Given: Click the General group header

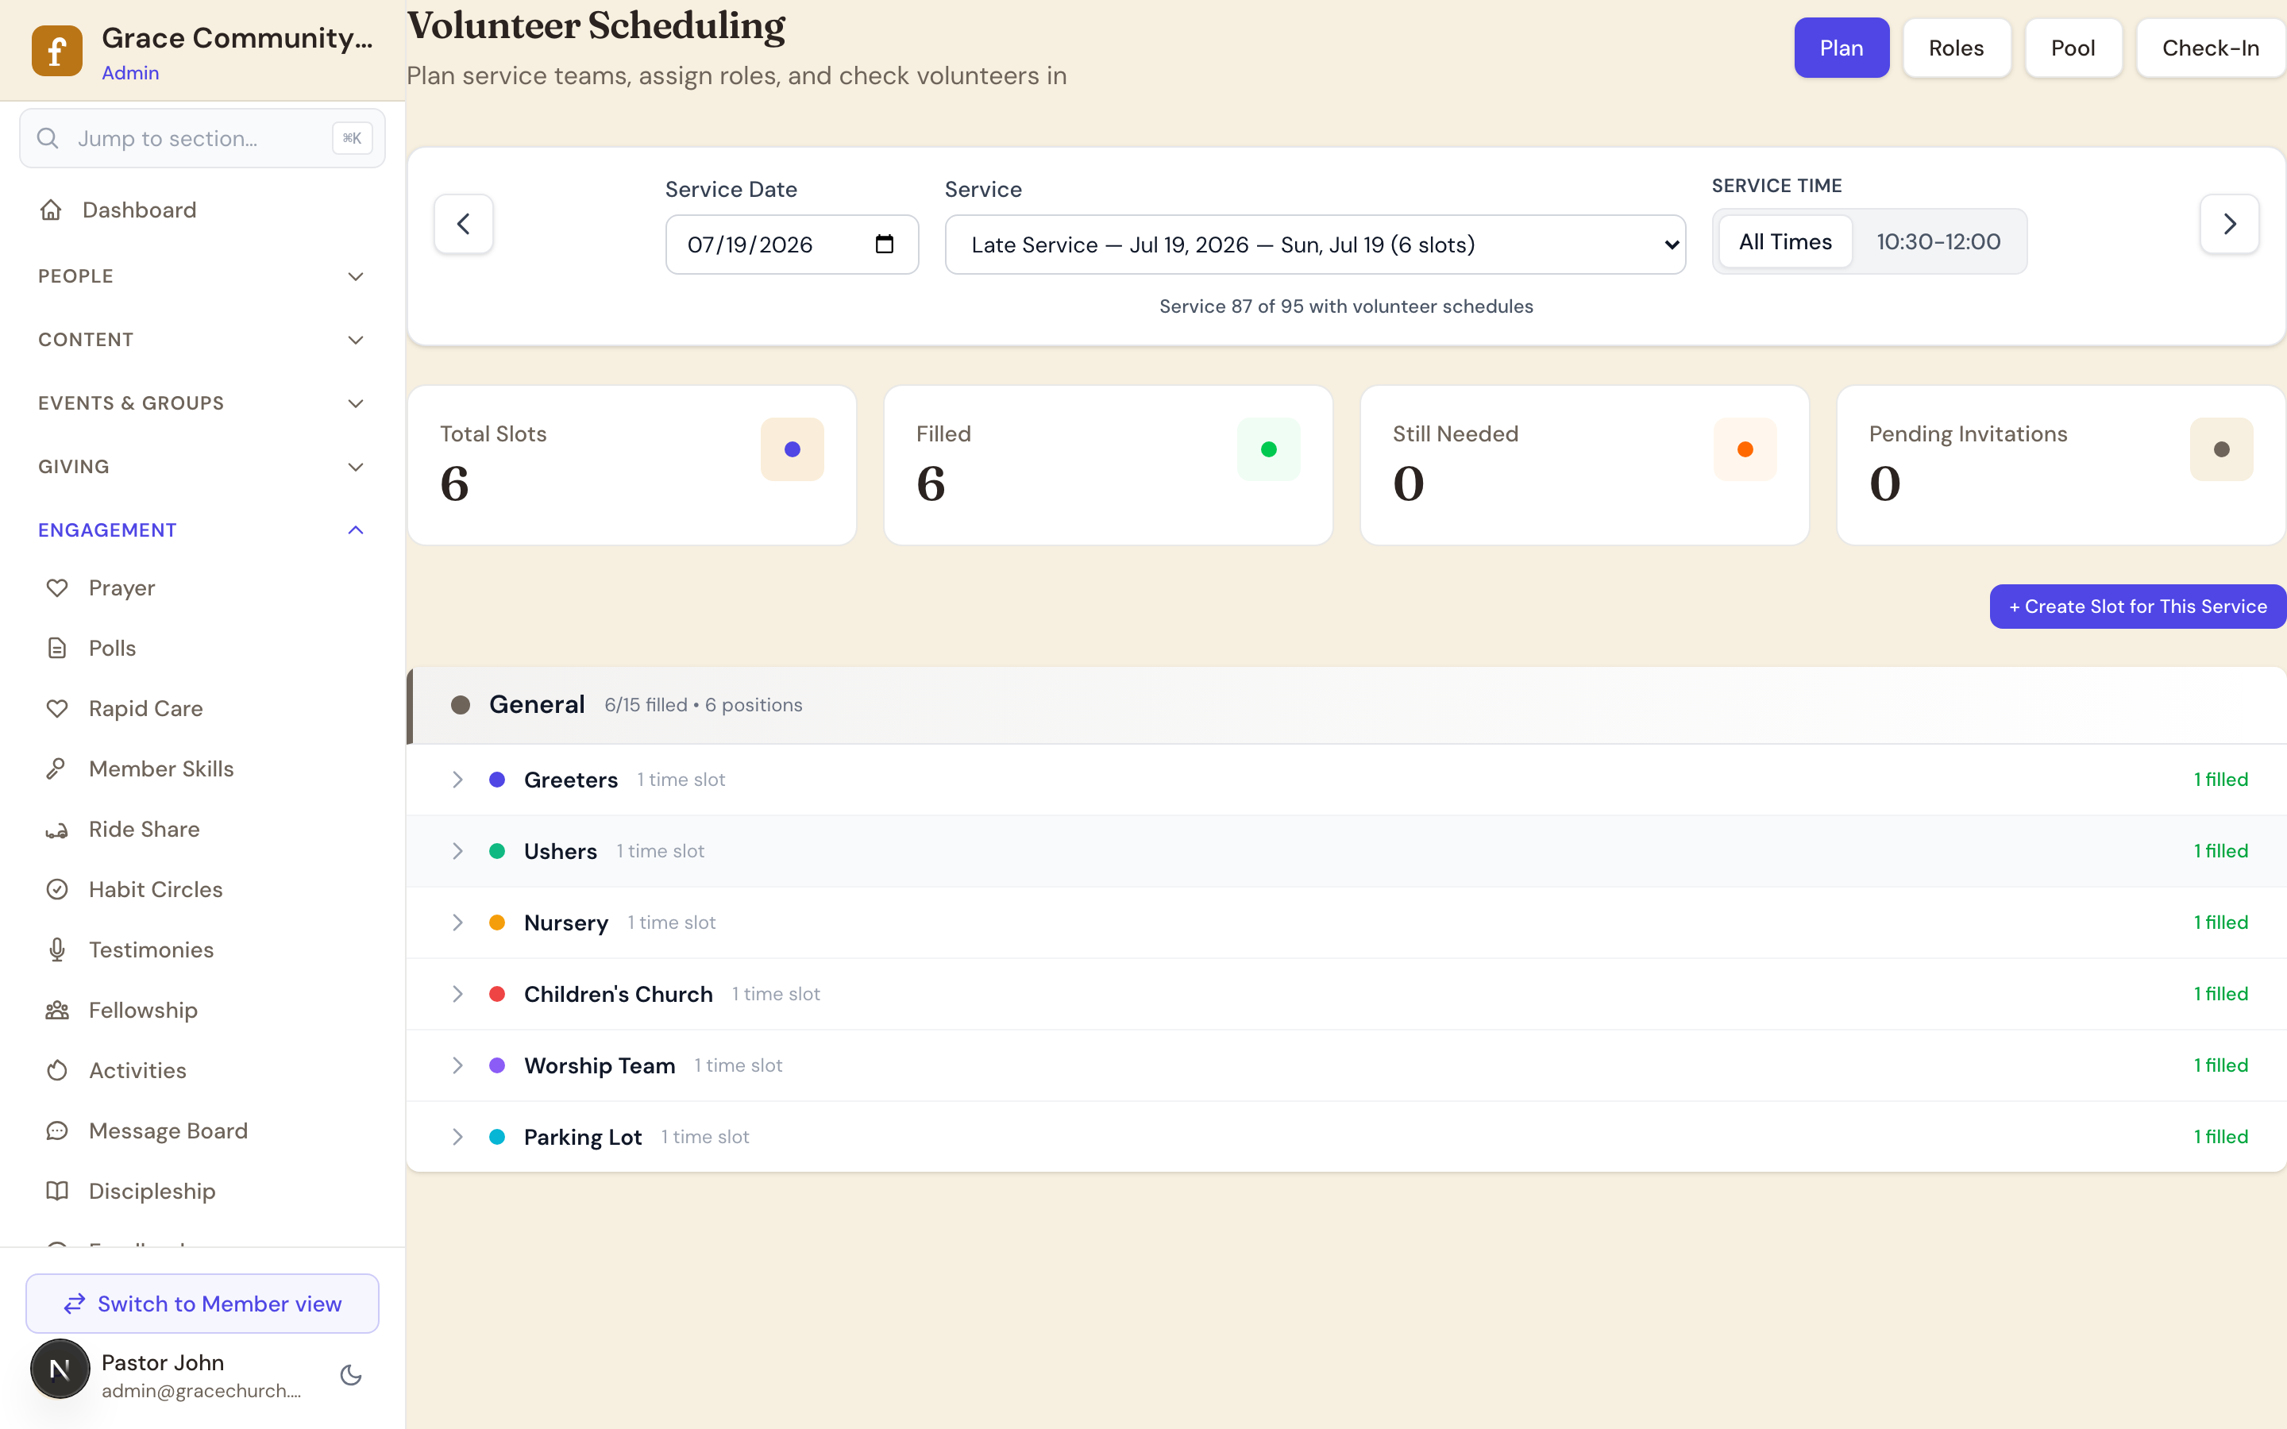Looking at the screenshot, I should (1347, 705).
